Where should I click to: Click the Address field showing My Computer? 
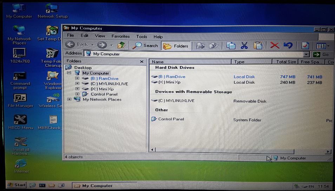click(x=193, y=54)
